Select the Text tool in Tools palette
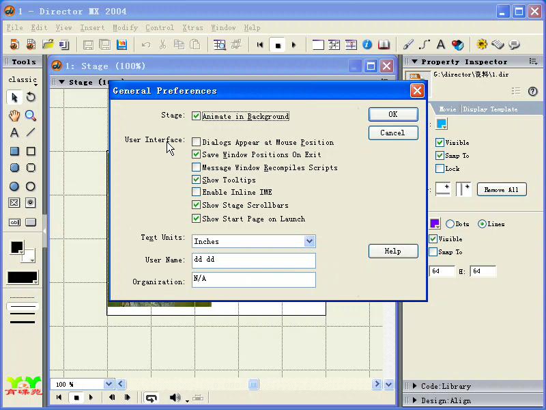Viewport: 546px width, 410px height. click(14, 133)
